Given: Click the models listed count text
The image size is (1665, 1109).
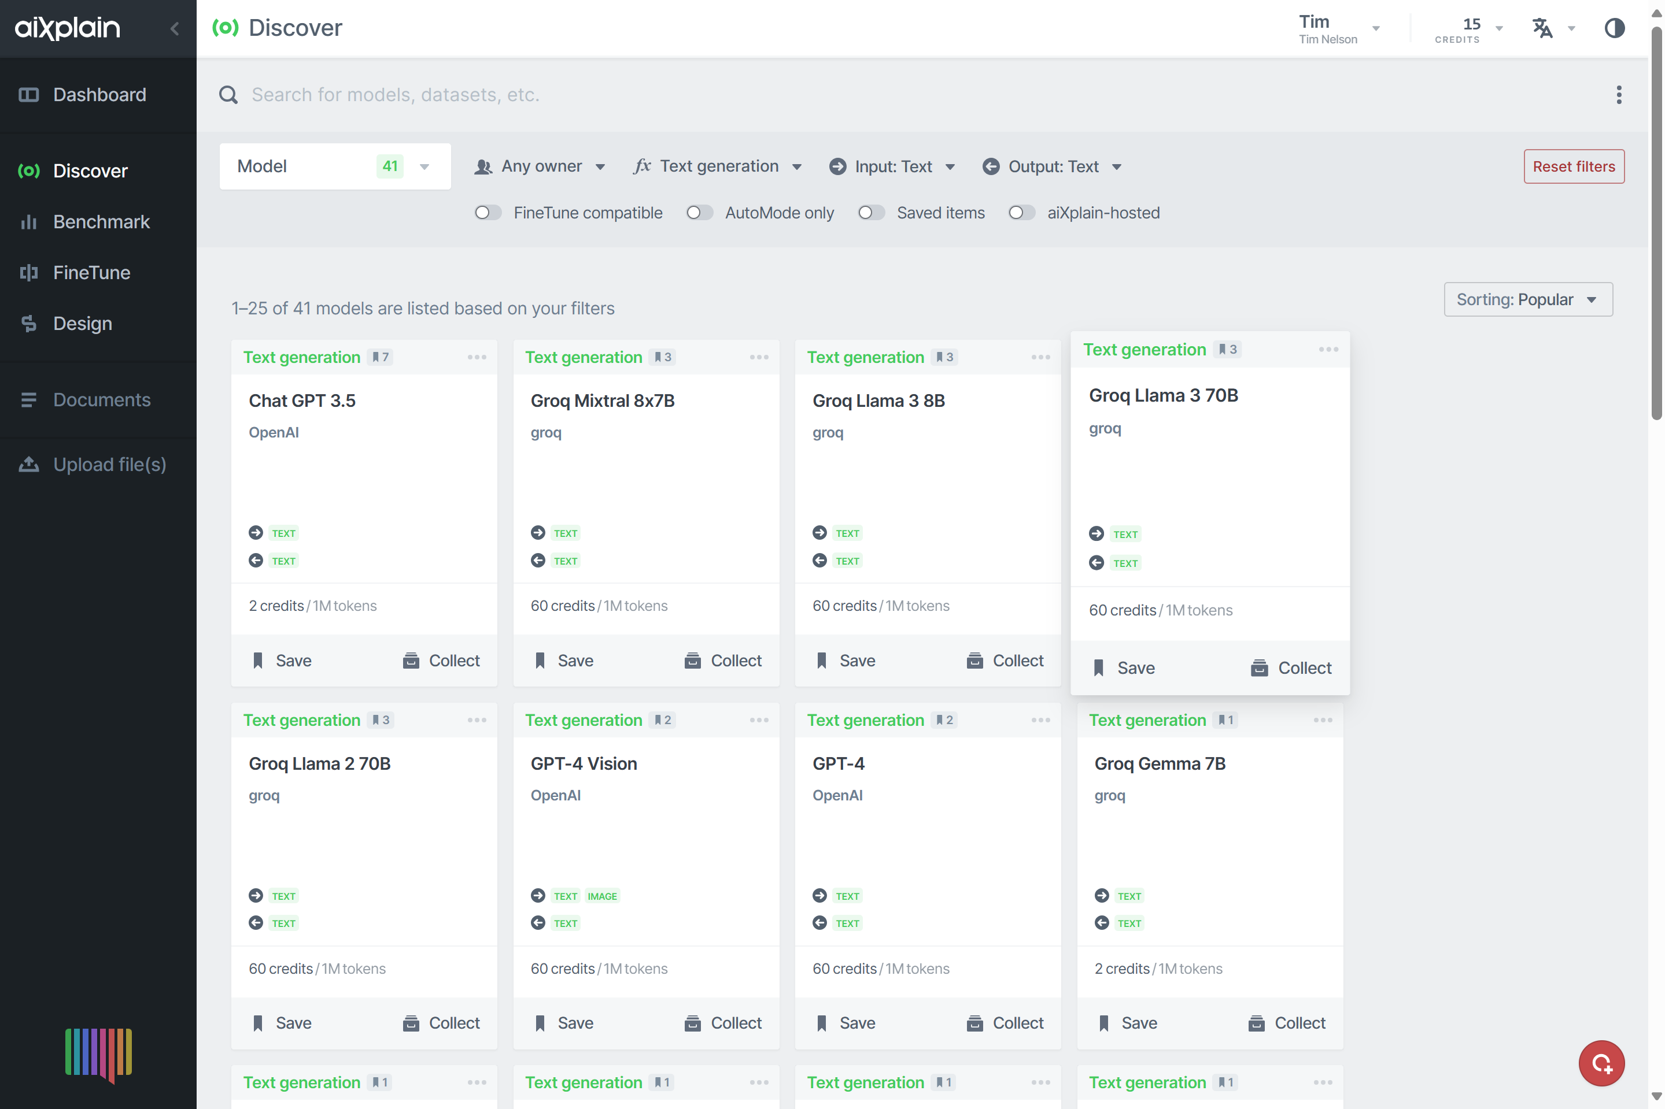Looking at the screenshot, I should (422, 309).
